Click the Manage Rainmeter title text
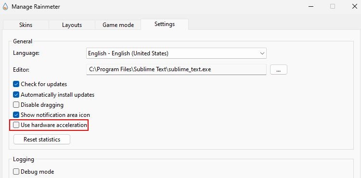361x178 pixels. tap(36, 7)
